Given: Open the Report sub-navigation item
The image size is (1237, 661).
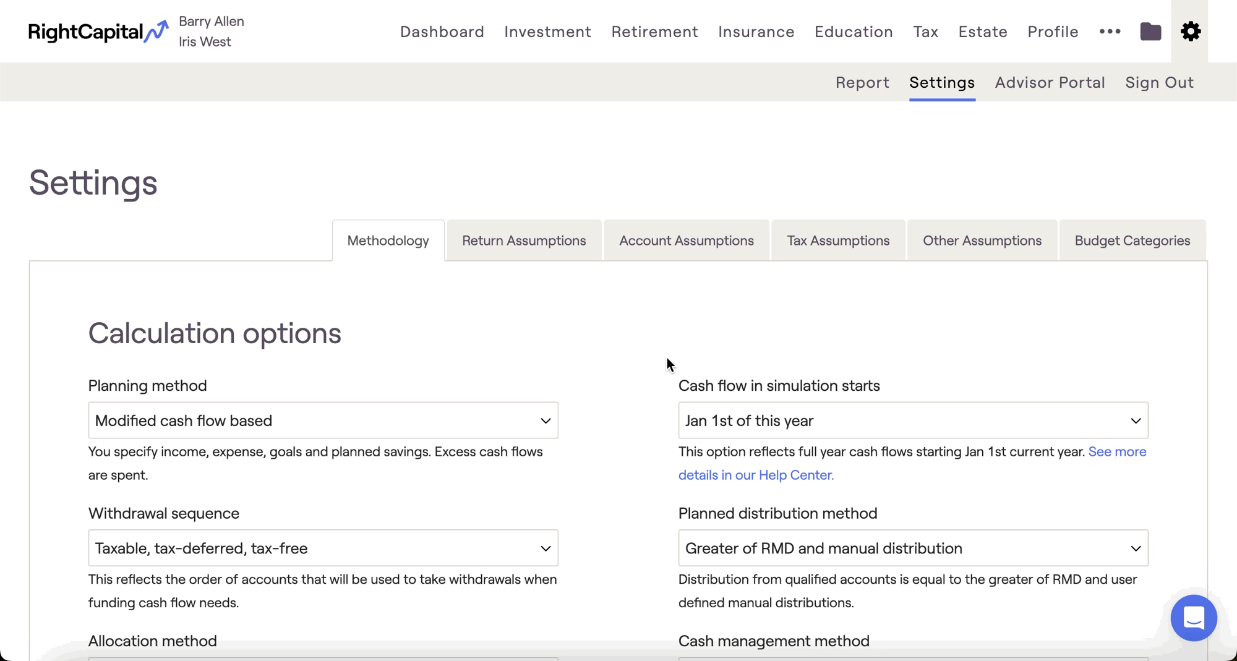Looking at the screenshot, I should [862, 82].
